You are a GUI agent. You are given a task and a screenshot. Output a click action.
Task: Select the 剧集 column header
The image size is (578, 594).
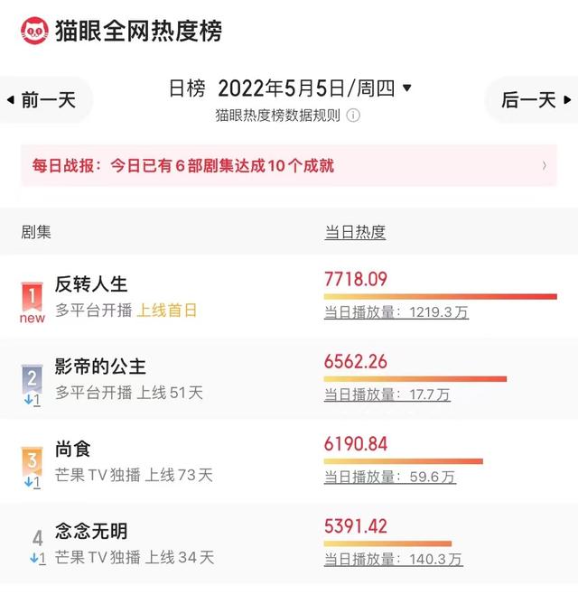pos(36,232)
